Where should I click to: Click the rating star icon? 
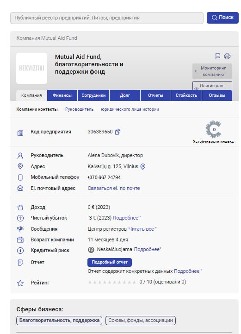(x=20, y=283)
